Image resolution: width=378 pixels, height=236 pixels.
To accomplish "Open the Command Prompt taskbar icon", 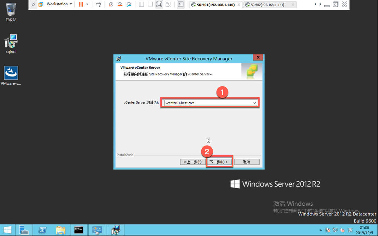I will point(79,230).
